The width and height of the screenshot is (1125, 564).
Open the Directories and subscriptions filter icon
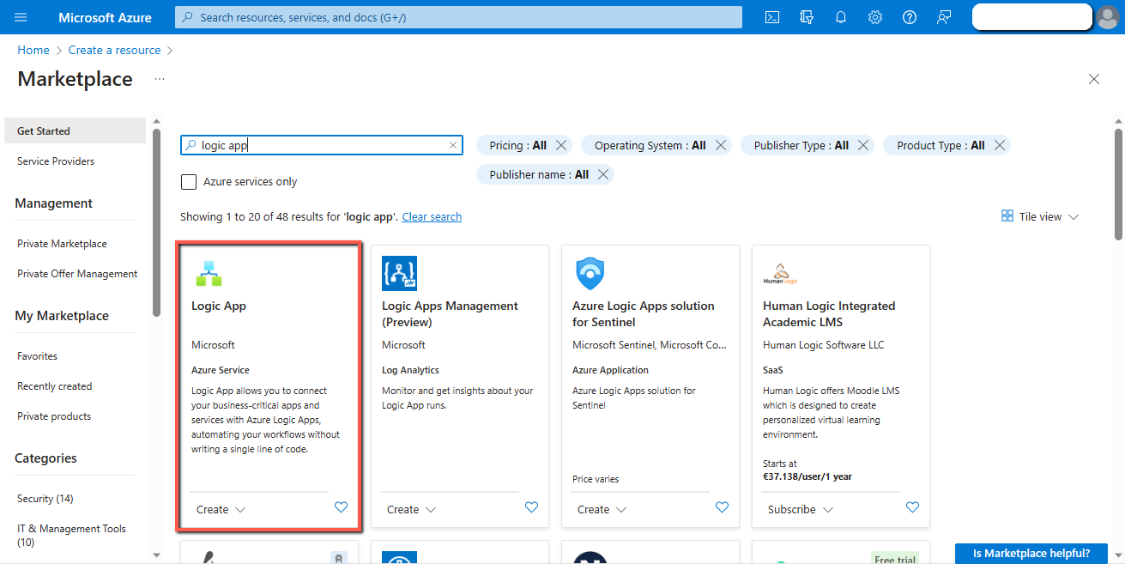click(x=807, y=17)
